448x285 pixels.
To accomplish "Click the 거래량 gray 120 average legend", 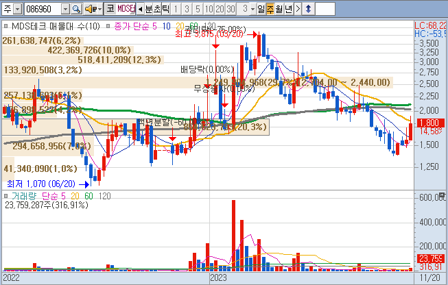I will pos(104,196).
